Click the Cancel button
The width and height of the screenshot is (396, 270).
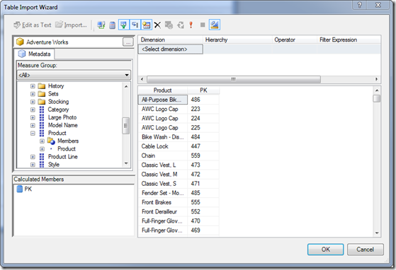pos(366,250)
